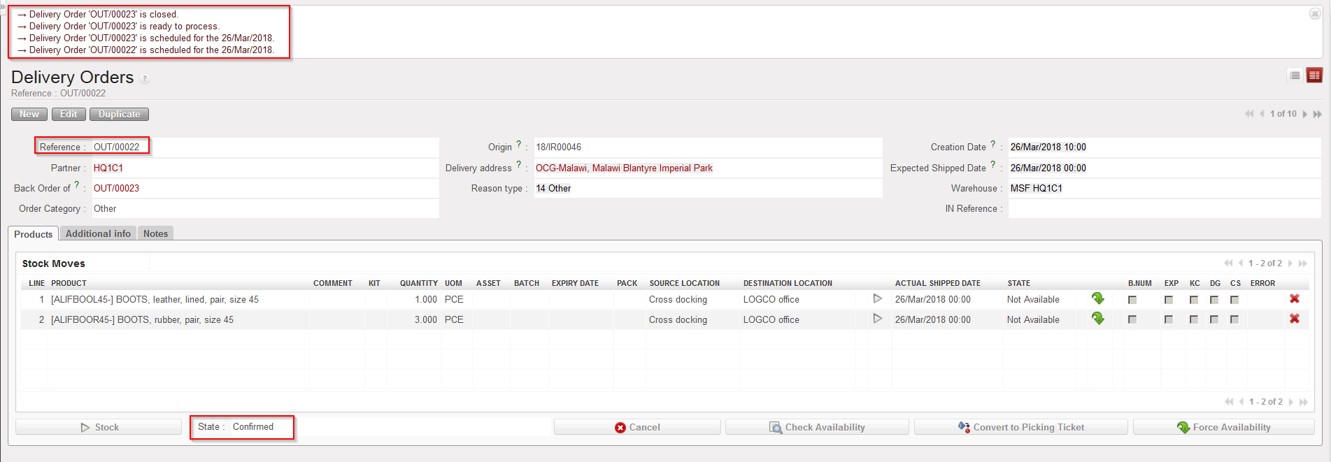Delete the leather BOOTS stock move line
This screenshot has width=1331, height=462.
click(1294, 298)
